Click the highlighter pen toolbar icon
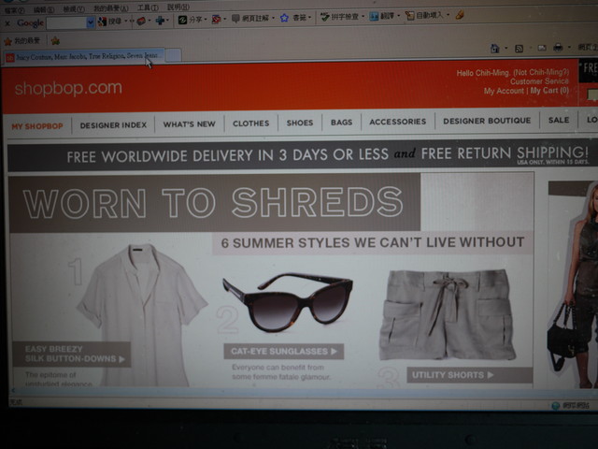 coord(460,15)
